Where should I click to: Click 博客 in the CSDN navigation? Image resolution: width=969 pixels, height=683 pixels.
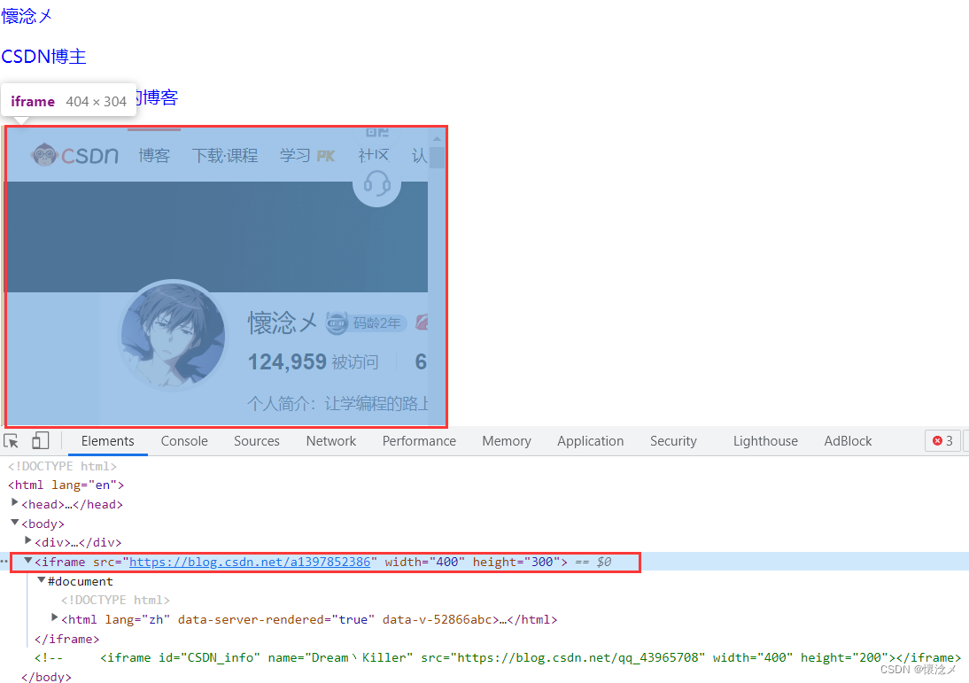pos(154,155)
